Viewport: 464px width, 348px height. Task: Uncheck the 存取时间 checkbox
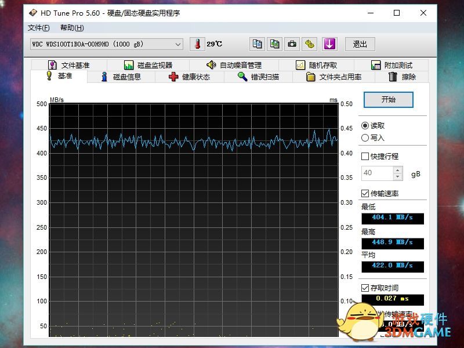[x=365, y=288]
